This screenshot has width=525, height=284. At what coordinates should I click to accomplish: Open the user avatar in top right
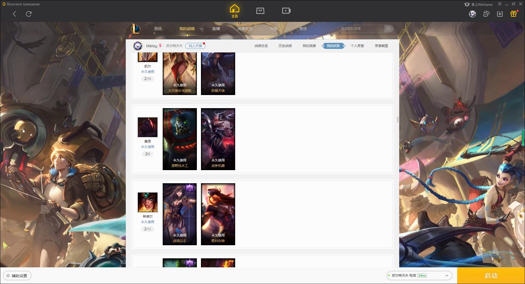[x=472, y=14]
